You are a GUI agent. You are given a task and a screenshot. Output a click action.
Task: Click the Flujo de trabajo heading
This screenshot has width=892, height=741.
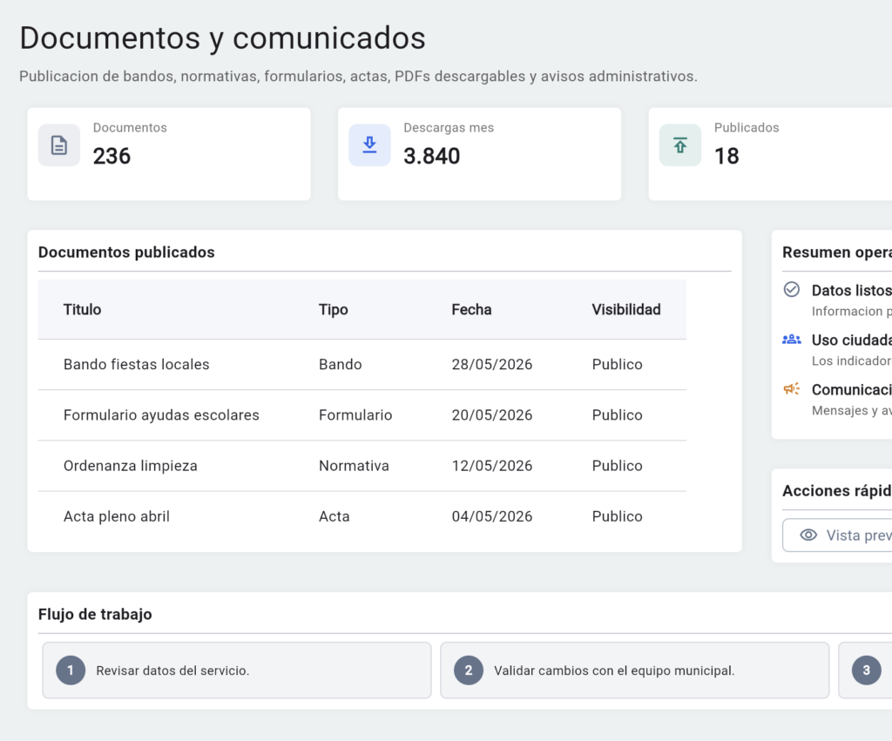(x=95, y=614)
